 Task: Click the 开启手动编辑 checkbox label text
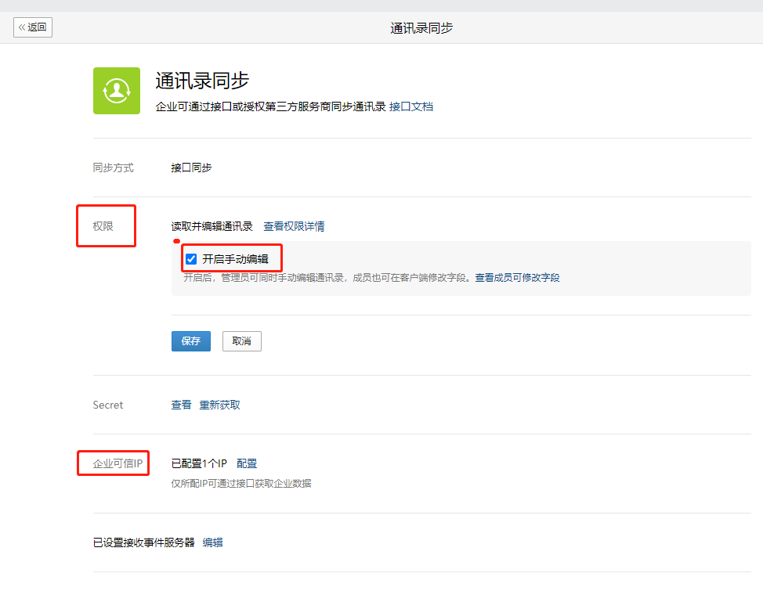[235, 259]
